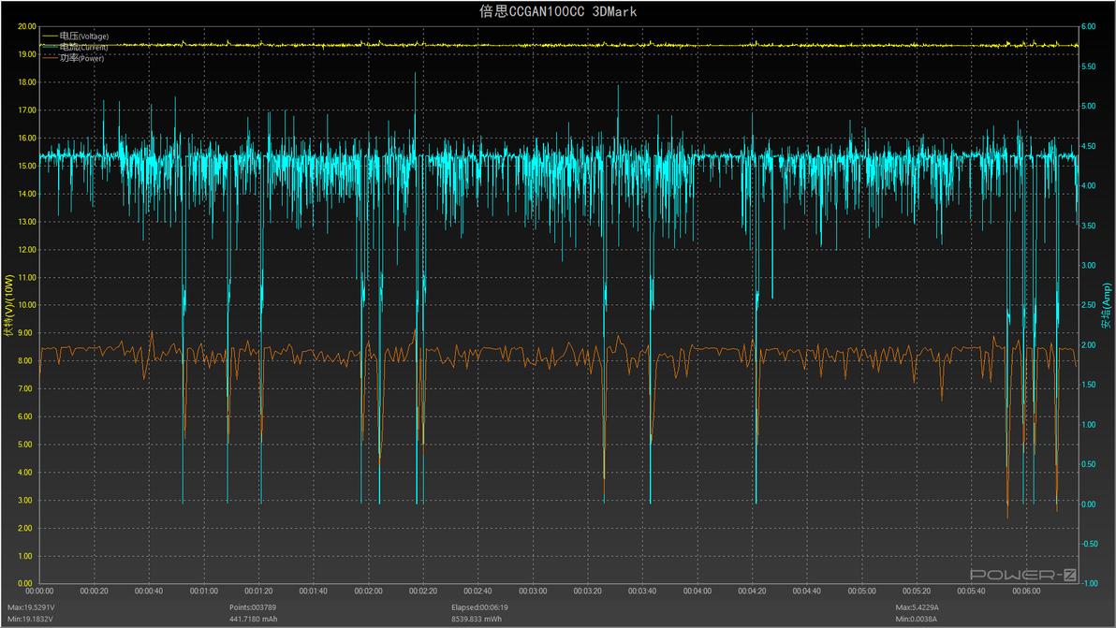The width and height of the screenshot is (1116, 628).
Task: Click the 00:04:00 time axis label
Action: 697,591
